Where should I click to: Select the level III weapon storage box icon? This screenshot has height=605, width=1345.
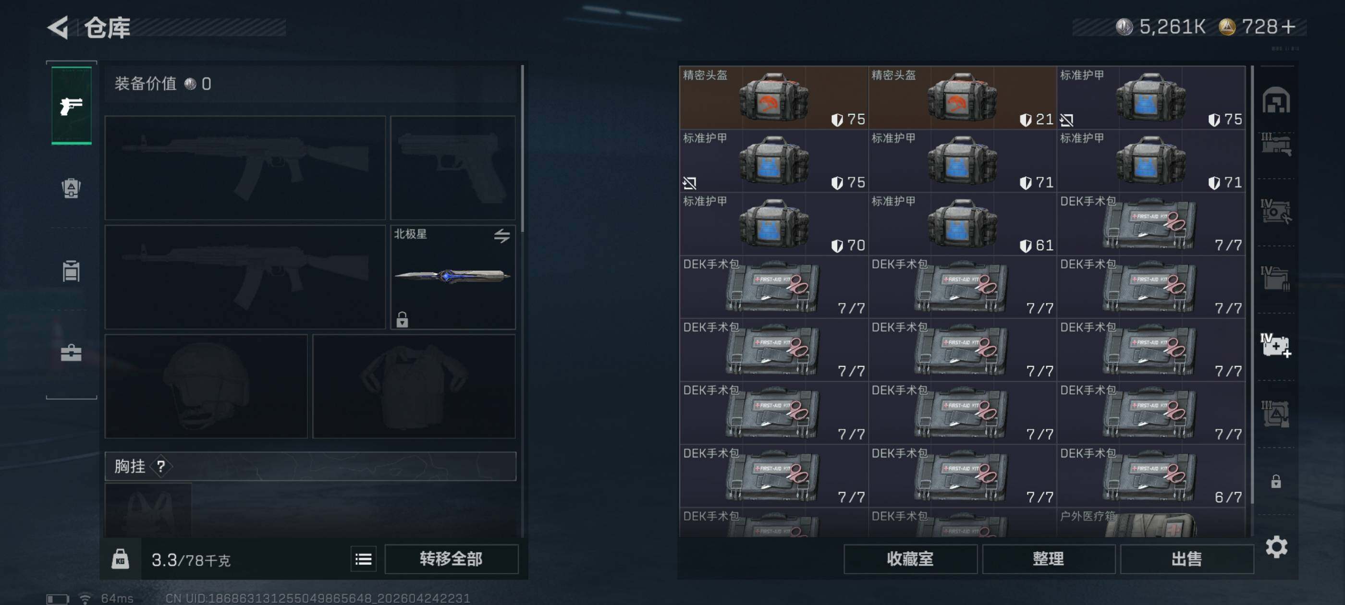1275,144
